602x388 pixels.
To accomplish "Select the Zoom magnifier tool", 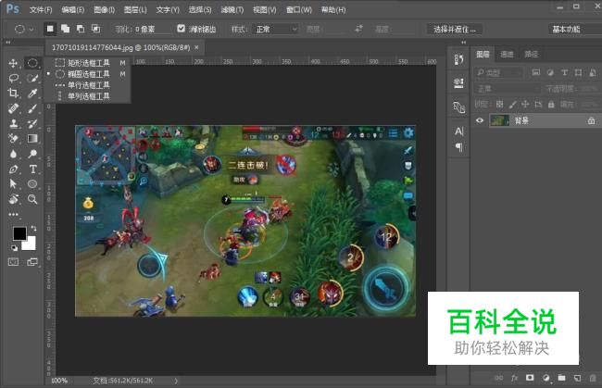I will coord(32,199).
